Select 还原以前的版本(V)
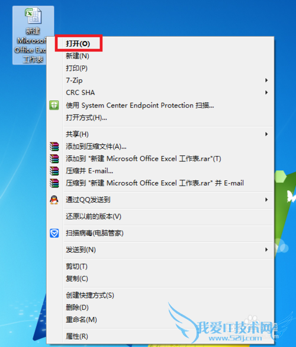Image resolution: width=296 pixels, height=347 pixels. [160, 217]
